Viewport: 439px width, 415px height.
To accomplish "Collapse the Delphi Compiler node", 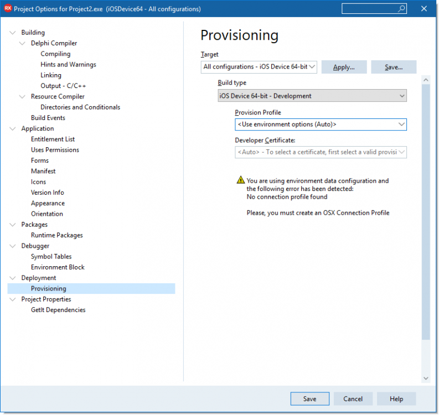I will [22, 43].
